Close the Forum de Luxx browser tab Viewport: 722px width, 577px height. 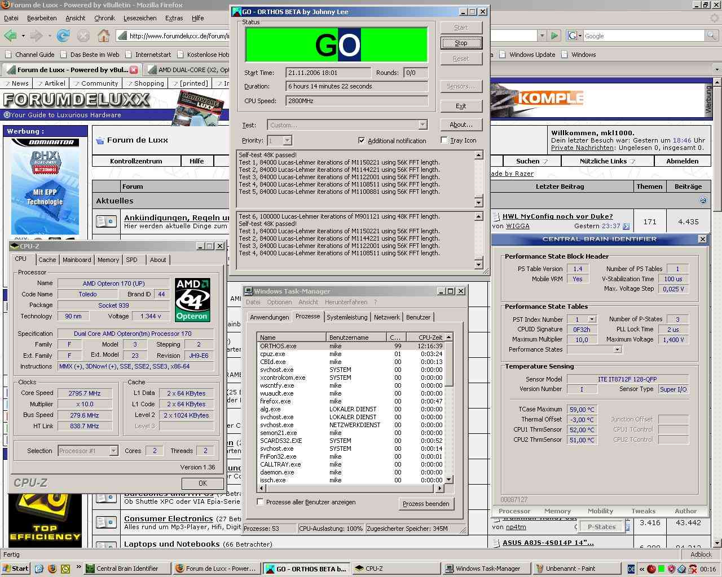[x=134, y=70]
